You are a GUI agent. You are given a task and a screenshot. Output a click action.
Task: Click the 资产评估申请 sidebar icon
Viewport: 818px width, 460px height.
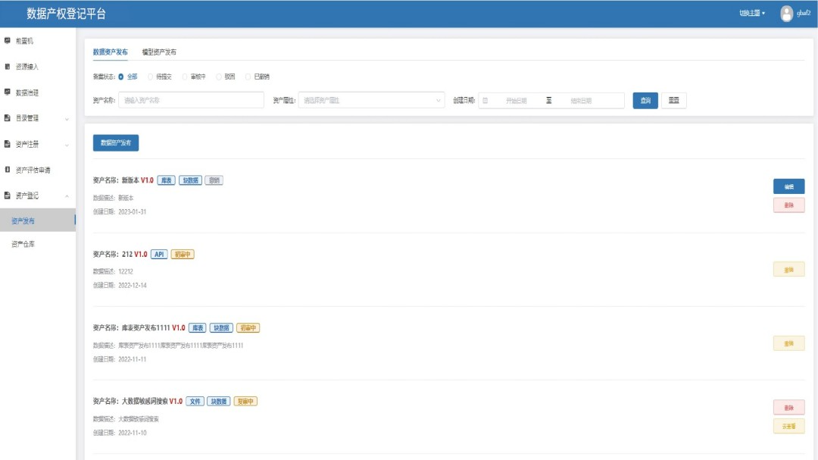tap(8, 170)
